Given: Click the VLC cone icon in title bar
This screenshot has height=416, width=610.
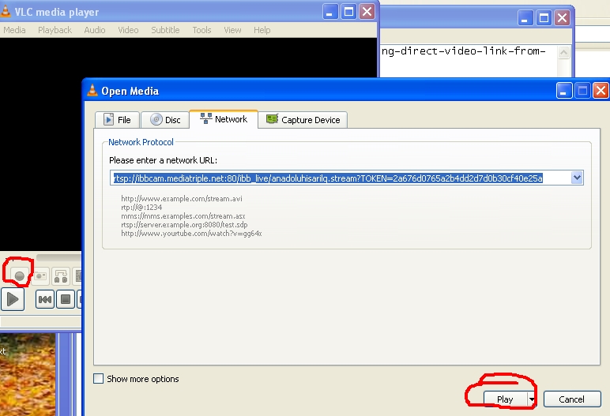Looking at the screenshot, I should click(x=6, y=11).
